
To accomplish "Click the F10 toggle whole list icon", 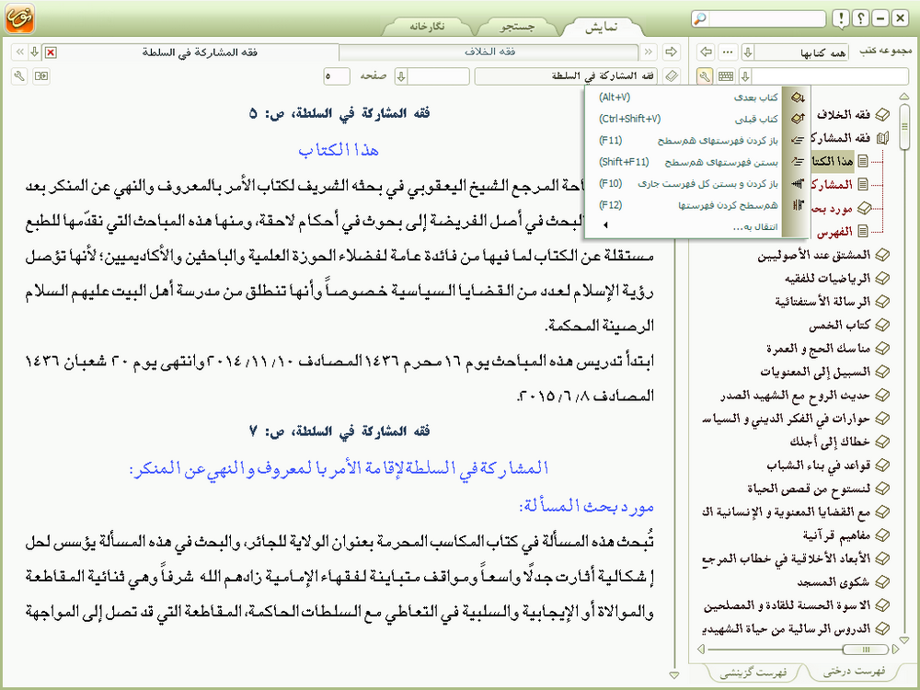I will (798, 184).
